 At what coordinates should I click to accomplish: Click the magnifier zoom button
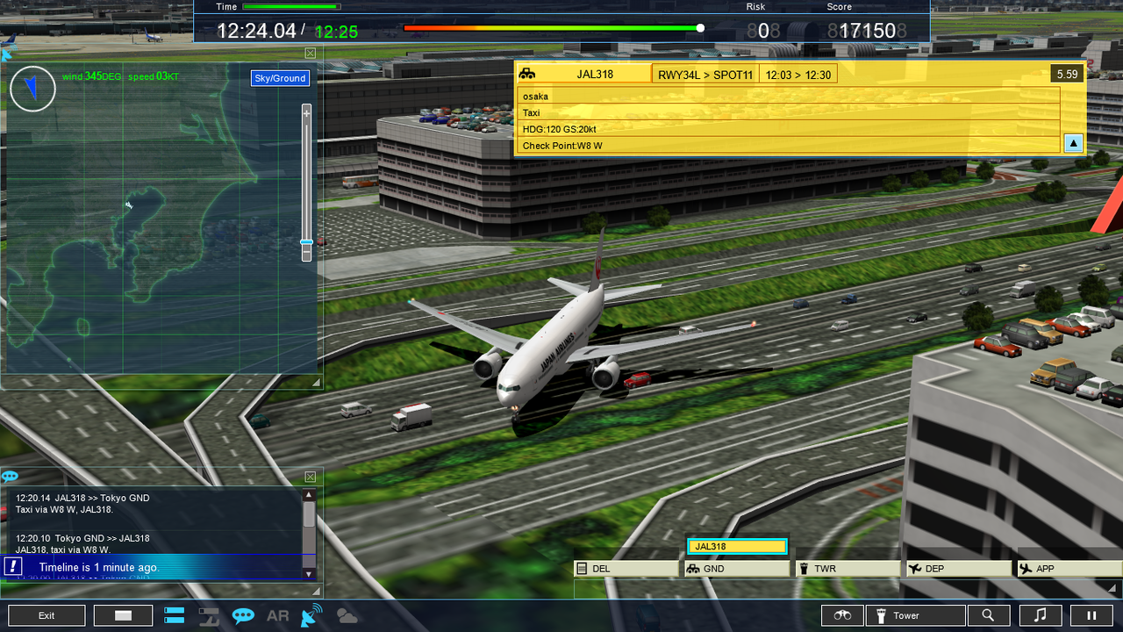988,615
